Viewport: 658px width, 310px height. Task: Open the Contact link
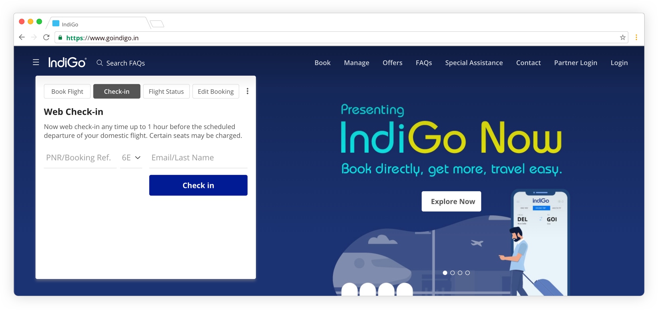pos(528,63)
